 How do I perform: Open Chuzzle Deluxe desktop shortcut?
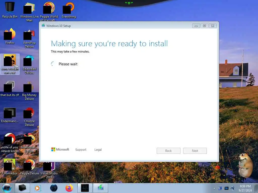tap(29, 117)
